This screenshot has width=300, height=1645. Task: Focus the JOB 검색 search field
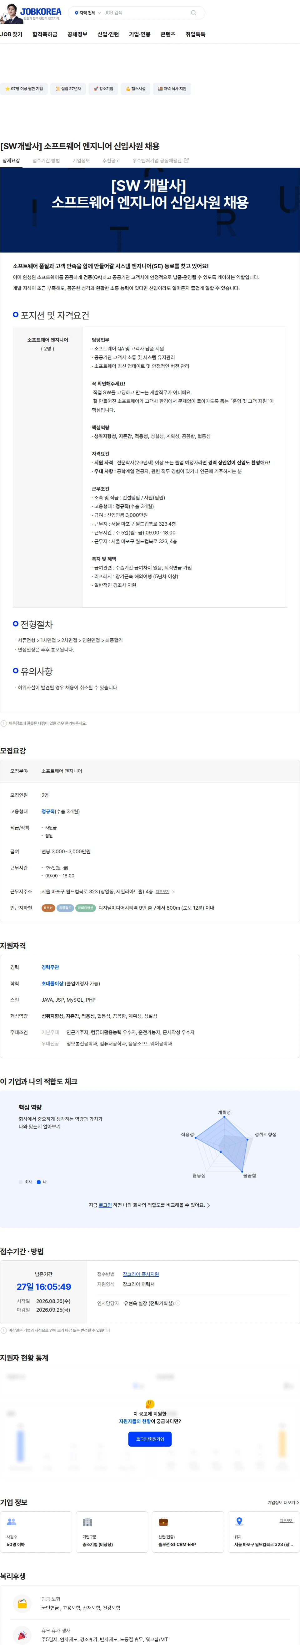click(146, 13)
